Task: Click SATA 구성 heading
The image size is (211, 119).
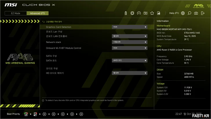Action: click(51, 56)
